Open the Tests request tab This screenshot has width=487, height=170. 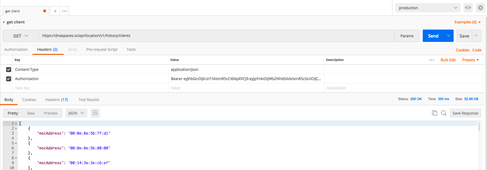(131, 50)
